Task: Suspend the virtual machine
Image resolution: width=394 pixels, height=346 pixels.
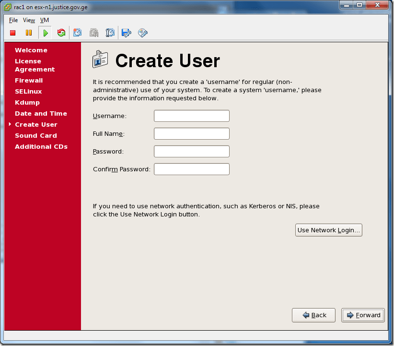Action: pos(29,33)
